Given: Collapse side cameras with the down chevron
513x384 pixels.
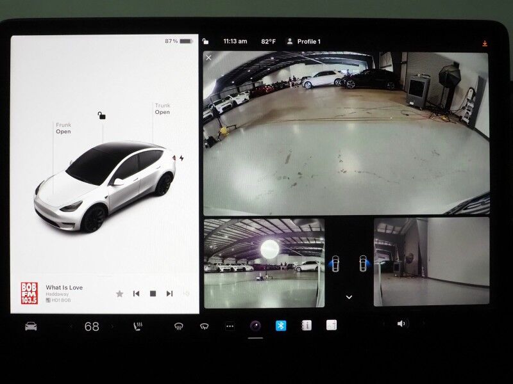Looking at the screenshot, I should [x=349, y=297].
